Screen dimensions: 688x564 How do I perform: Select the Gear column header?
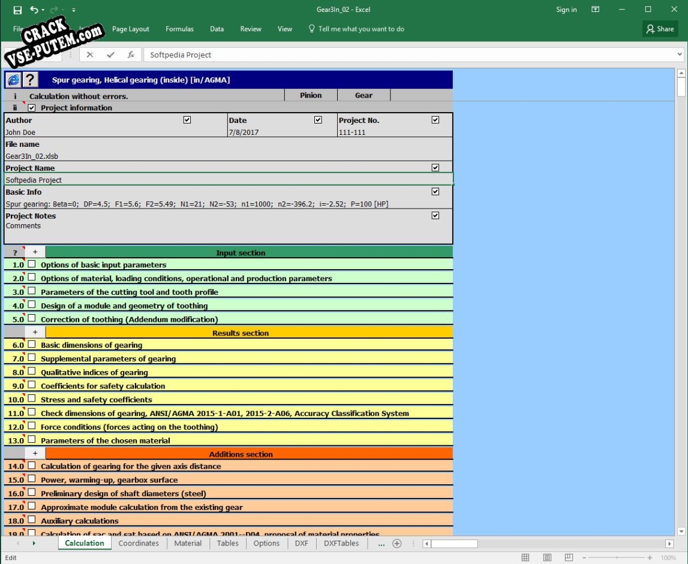click(x=363, y=95)
